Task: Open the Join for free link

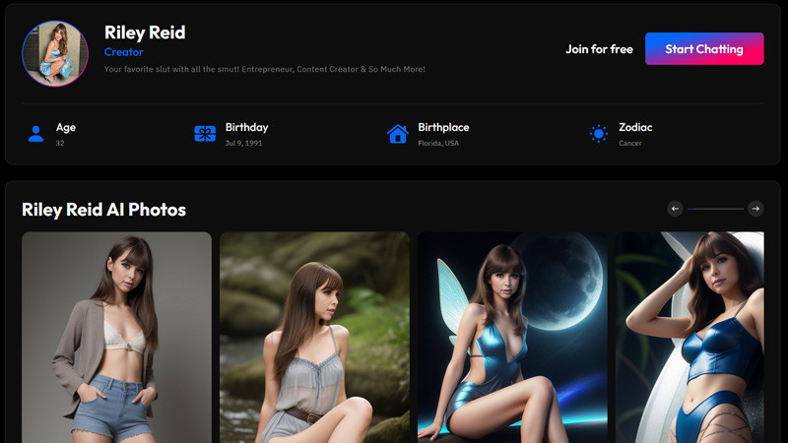Action: (599, 49)
